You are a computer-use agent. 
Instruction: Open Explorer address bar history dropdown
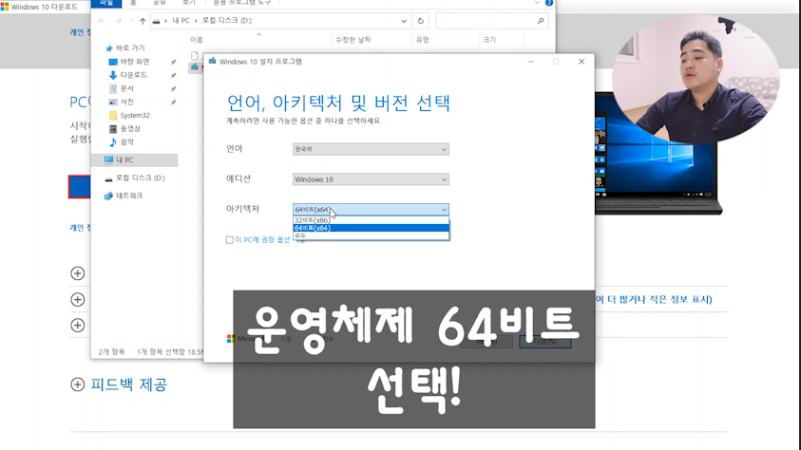click(404, 21)
